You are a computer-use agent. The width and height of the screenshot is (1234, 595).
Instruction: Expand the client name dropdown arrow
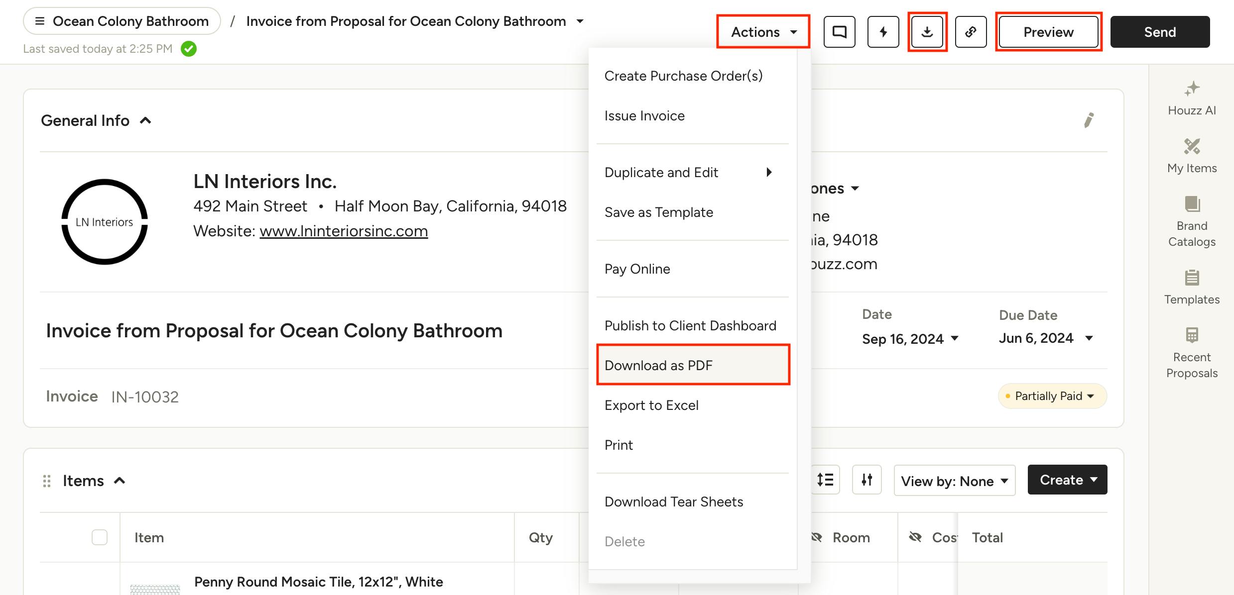pos(855,189)
